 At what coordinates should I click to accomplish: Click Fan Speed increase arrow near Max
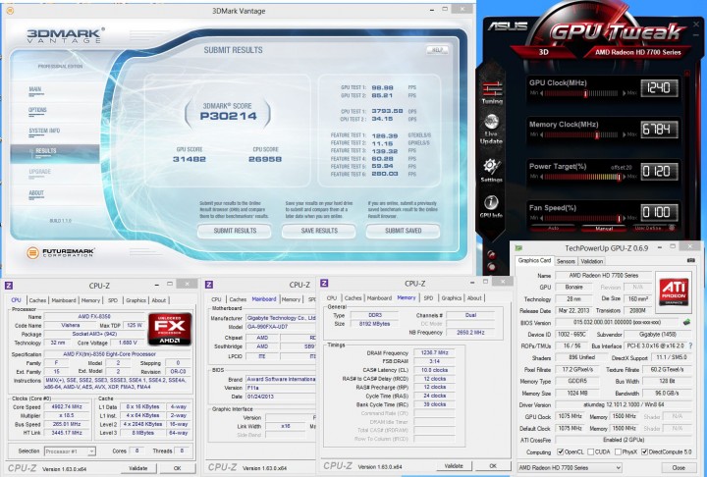pos(625,218)
